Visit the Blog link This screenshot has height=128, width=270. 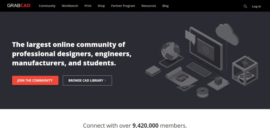(165, 6)
